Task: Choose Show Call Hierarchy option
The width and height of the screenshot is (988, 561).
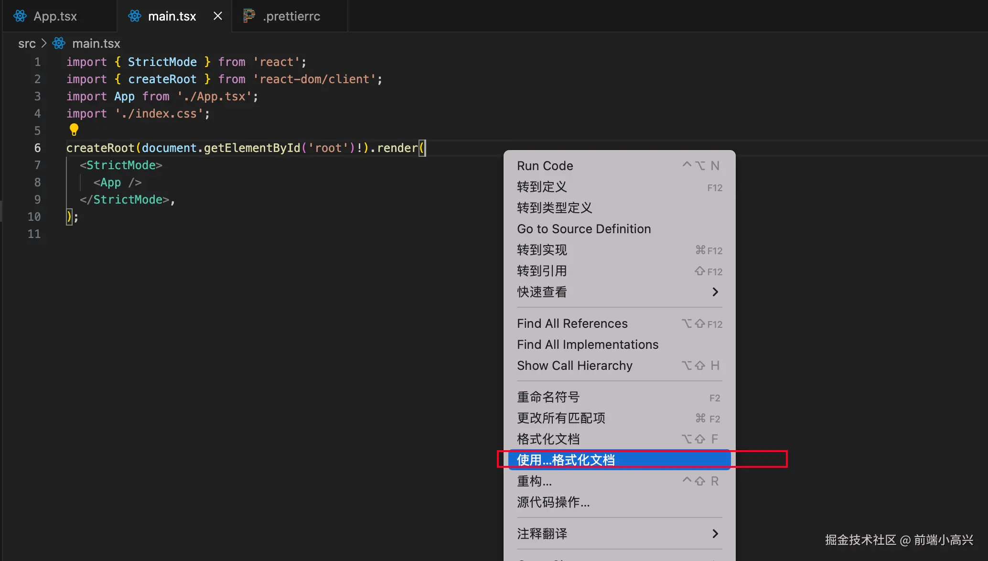Action: click(x=575, y=366)
